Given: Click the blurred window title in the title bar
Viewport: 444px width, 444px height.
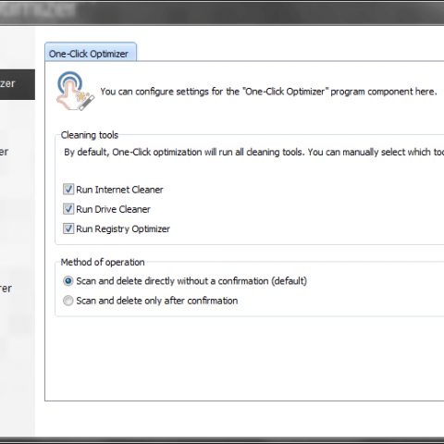Looking at the screenshot, I should point(38,10).
